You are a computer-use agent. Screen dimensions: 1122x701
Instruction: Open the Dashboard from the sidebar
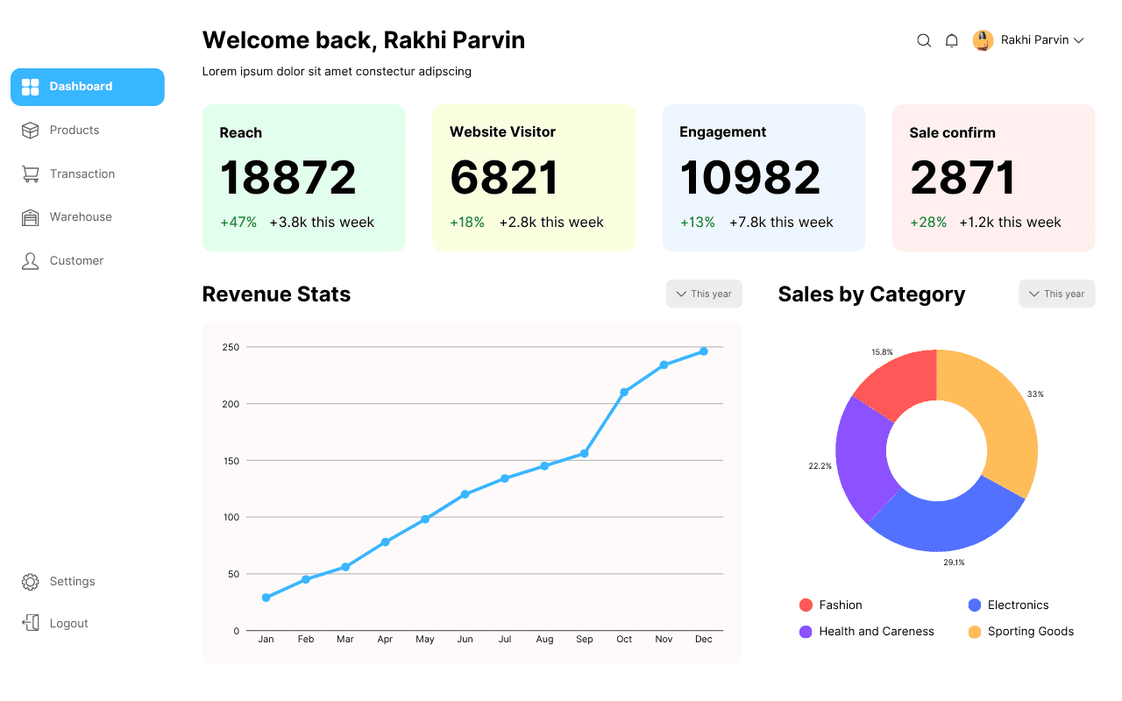coord(87,87)
